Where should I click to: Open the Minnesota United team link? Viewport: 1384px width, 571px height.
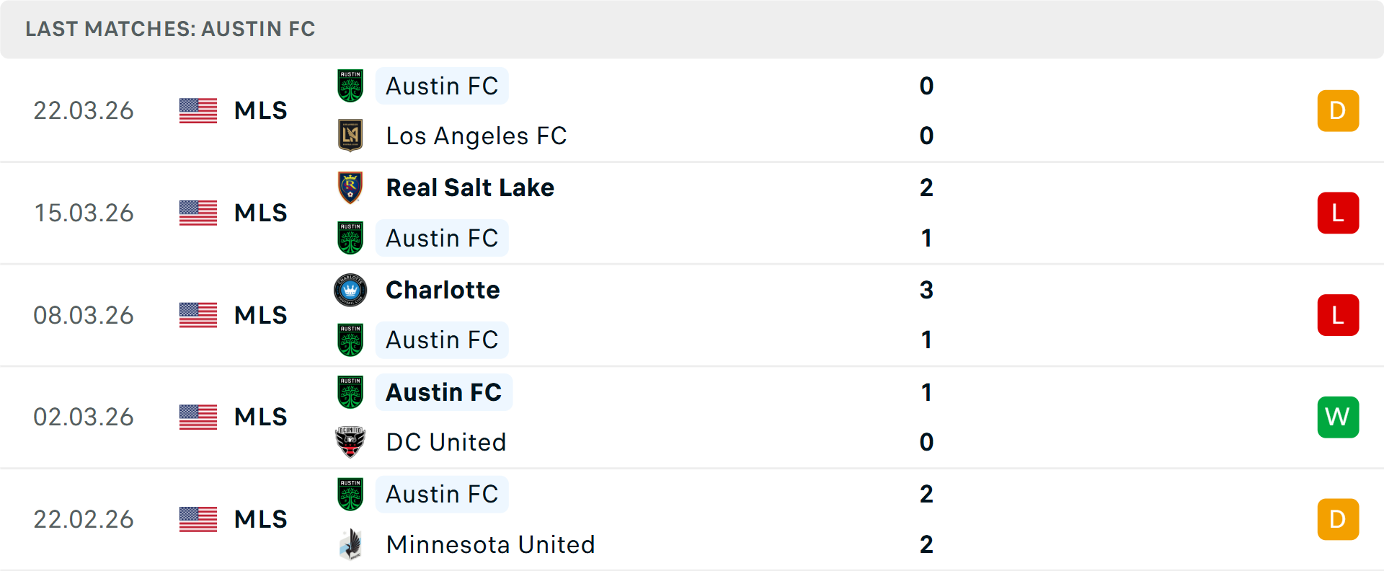(x=490, y=544)
